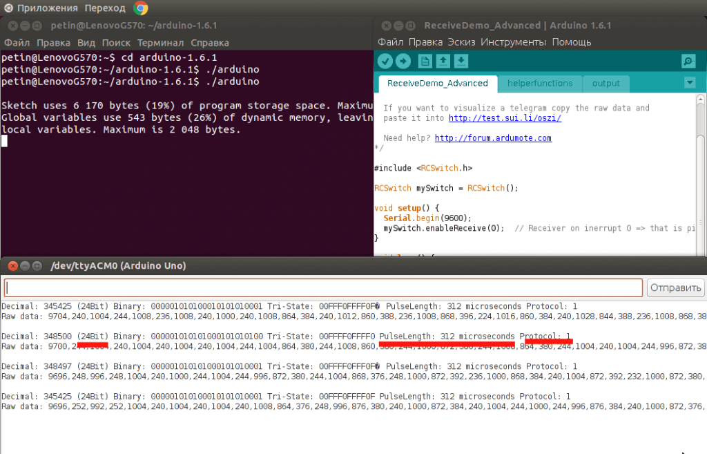Open the test.sui.li/oszi link
707x454 pixels.
(505, 118)
